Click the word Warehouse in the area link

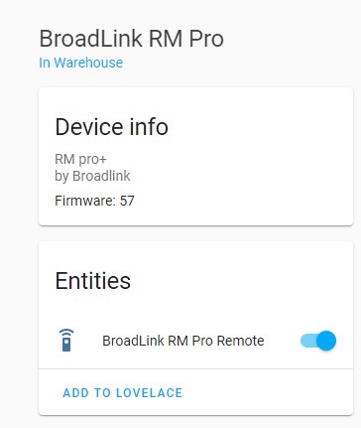click(x=88, y=63)
